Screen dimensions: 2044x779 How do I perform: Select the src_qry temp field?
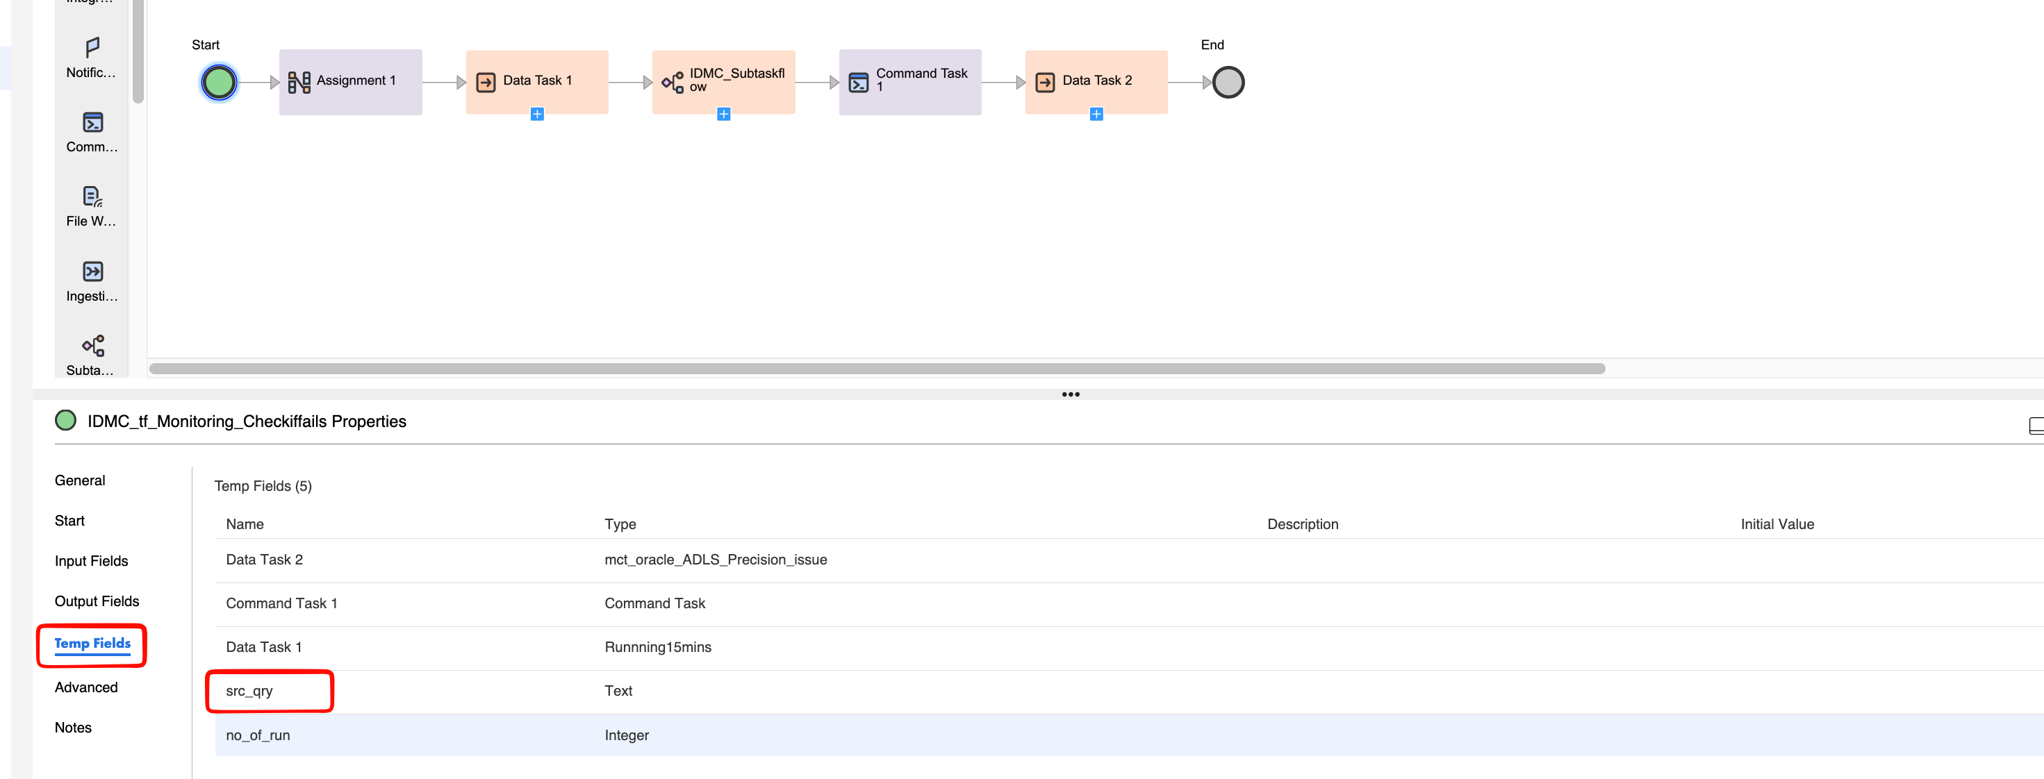click(x=248, y=691)
